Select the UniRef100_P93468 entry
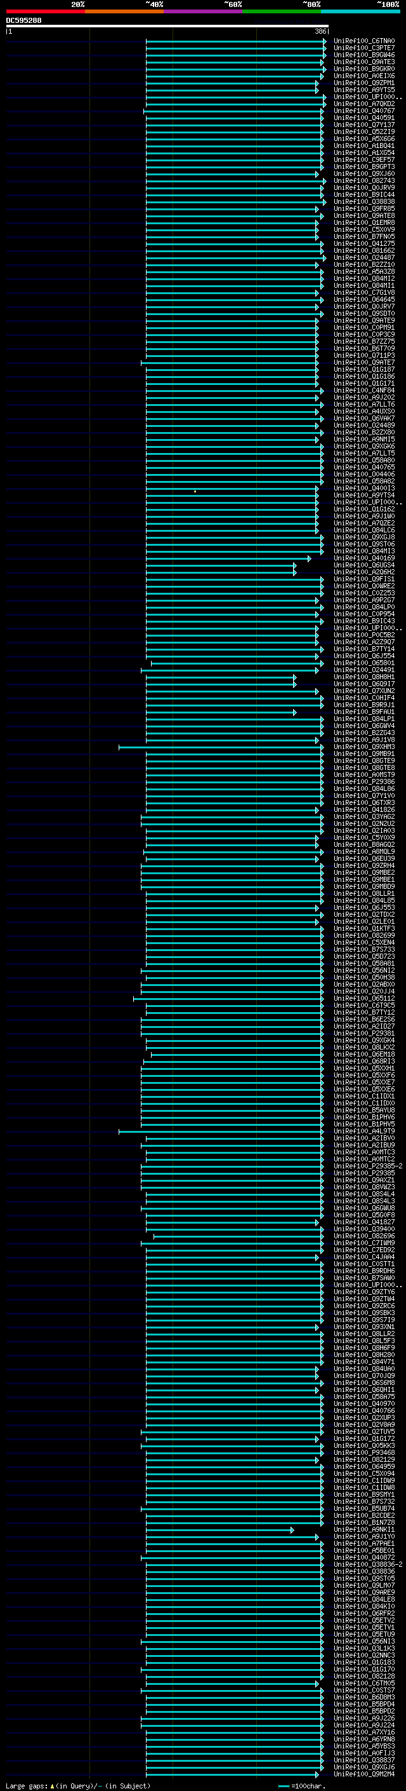 tap(364, 1452)
